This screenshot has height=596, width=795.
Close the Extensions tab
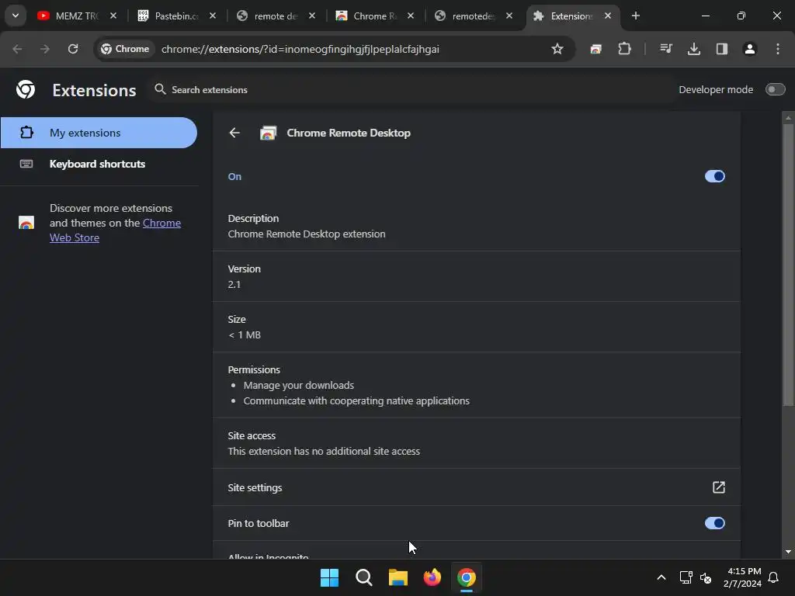608,16
